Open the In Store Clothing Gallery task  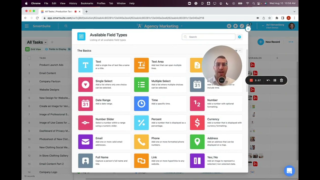[54, 156]
